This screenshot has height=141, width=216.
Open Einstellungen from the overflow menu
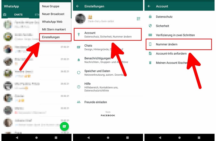click(x=55, y=37)
